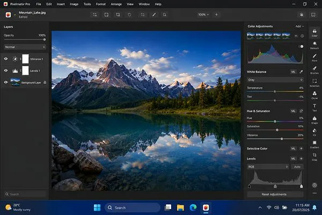This screenshot has width=322, height=215.
Task: Open the Normal blend mode dropdown
Action: tap(25, 47)
